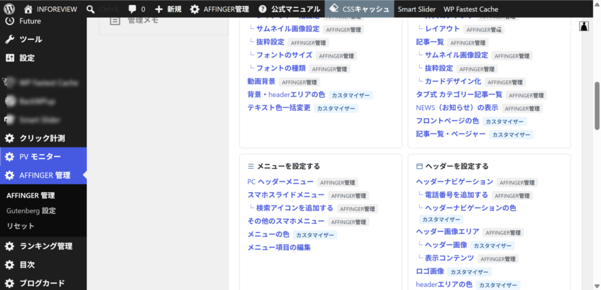Open ランキング管理 in the sidebar
Viewport: 601px width, 290px height.
[46, 246]
